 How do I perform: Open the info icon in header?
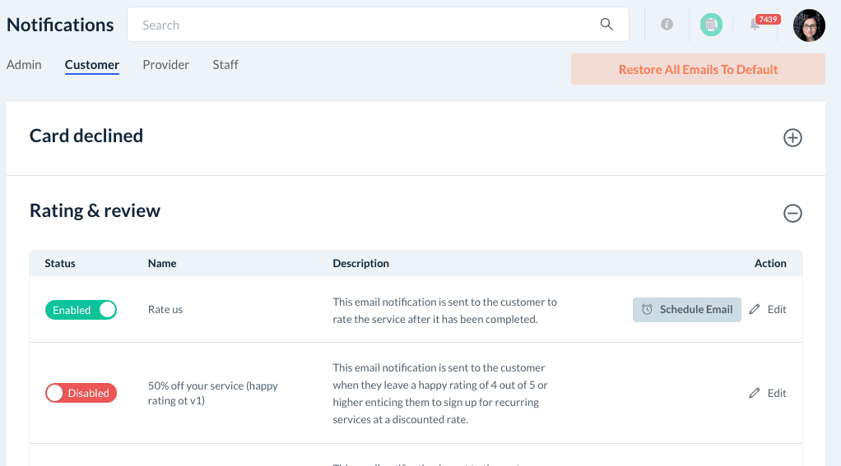(x=667, y=25)
